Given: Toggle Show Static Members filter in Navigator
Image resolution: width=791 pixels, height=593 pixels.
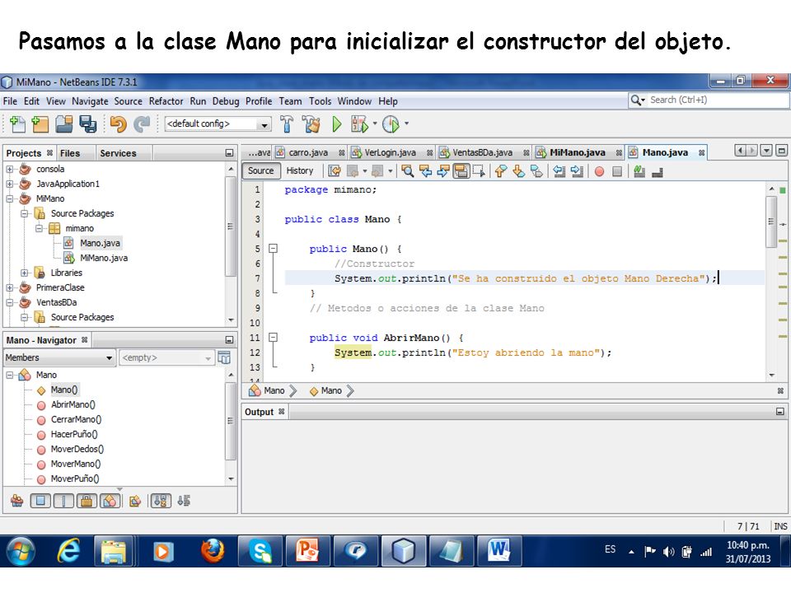Looking at the screenshot, I should tap(63, 501).
